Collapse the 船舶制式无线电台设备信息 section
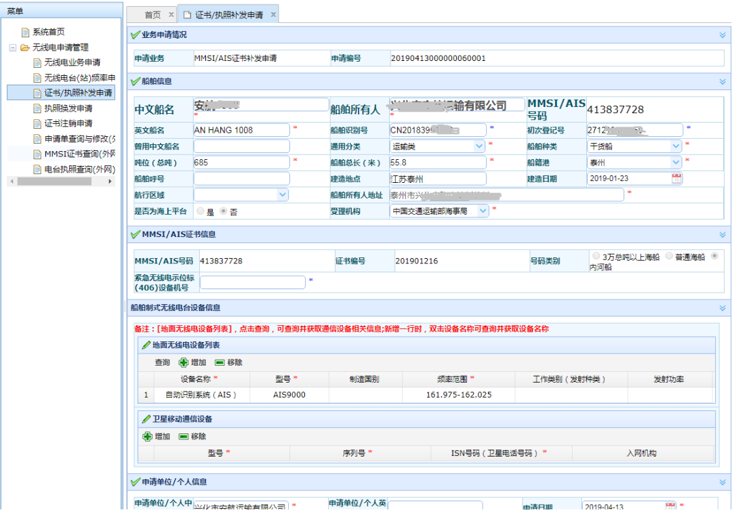 tap(723, 308)
